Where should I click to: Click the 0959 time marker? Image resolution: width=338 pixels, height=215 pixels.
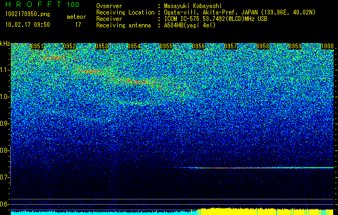point(295,46)
